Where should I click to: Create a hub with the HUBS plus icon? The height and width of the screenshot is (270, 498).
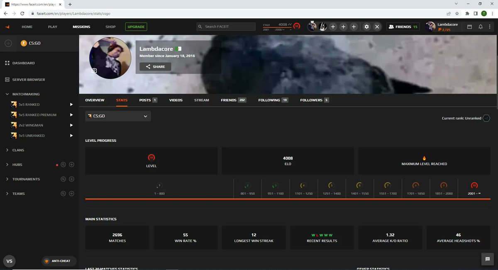click(71, 165)
